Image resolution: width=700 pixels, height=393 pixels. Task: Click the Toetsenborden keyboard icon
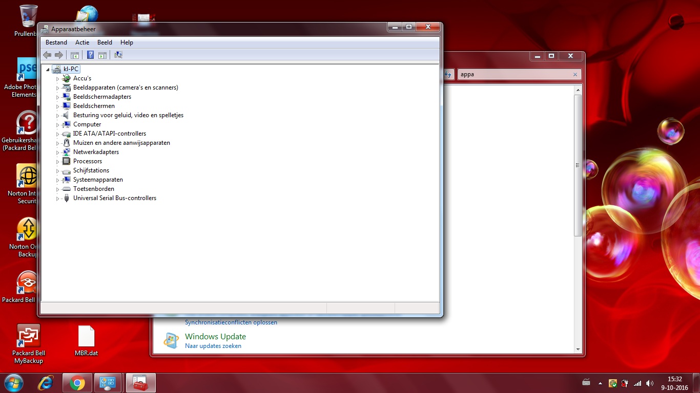point(66,189)
